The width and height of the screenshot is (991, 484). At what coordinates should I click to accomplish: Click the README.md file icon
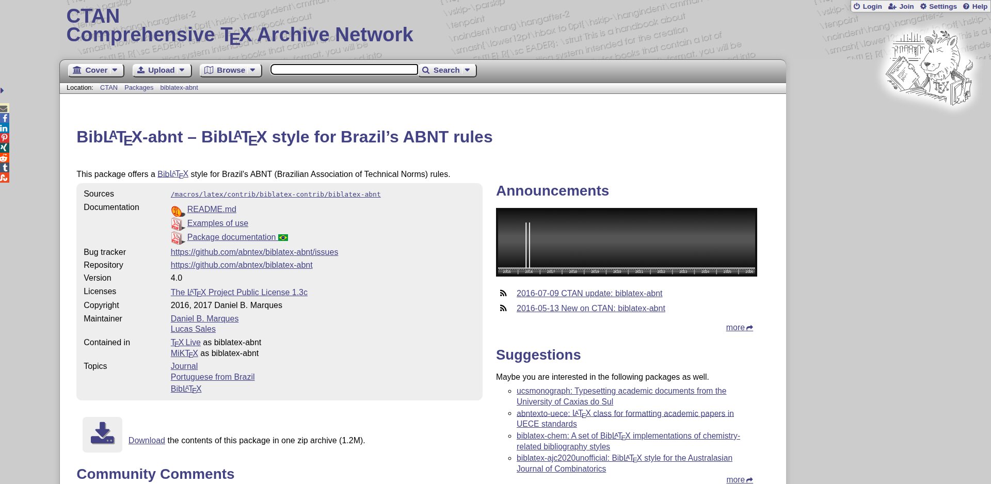pyautogui.click(x=178, y=211)
